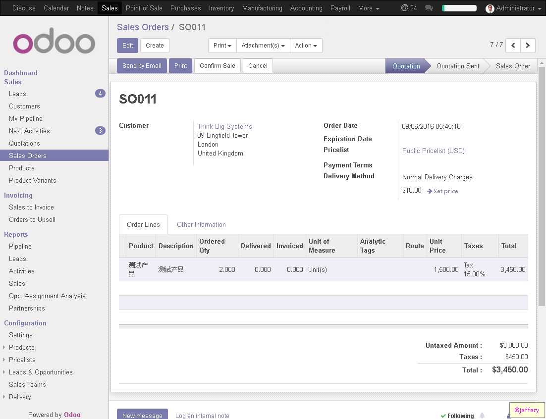
Task: Open the Notes app menu
Action: point(85,8)
